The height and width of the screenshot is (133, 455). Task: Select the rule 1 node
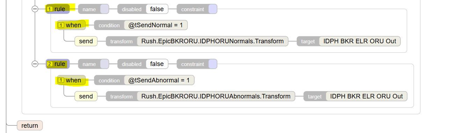click(x=58, y=9)
